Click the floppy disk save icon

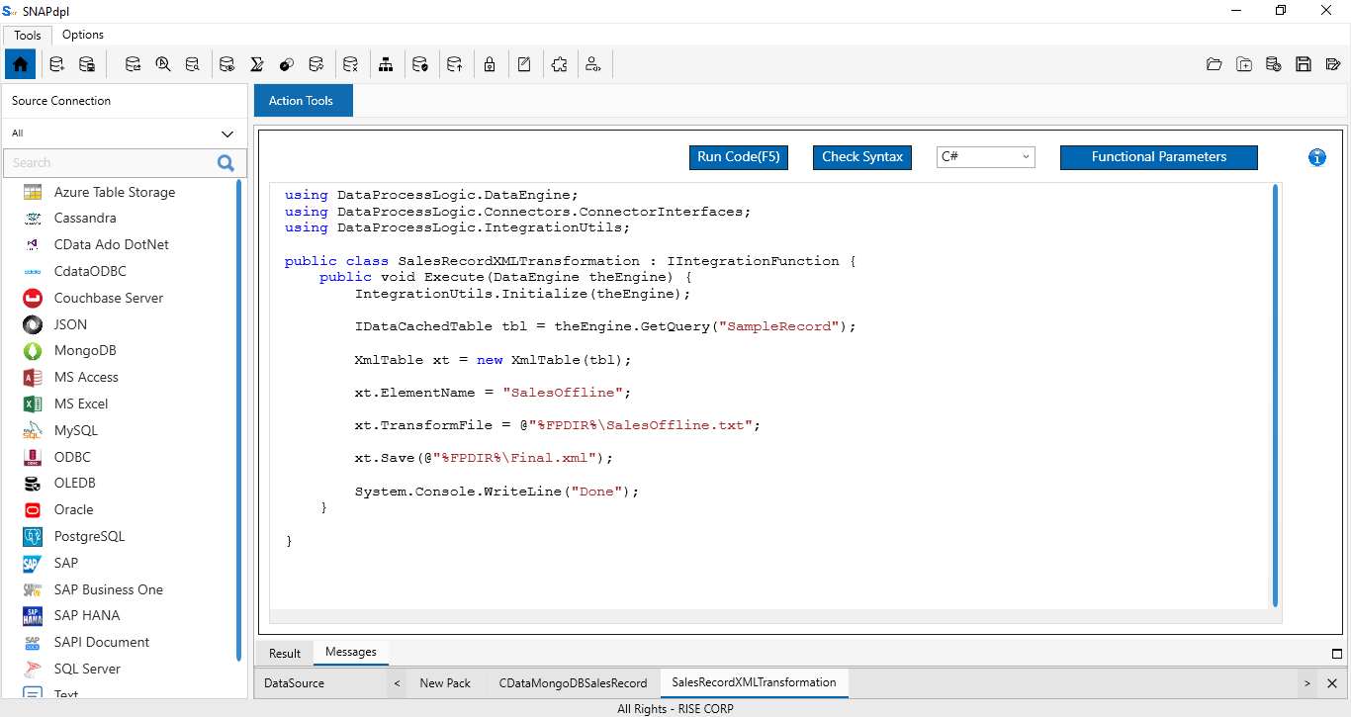click(x=1304, y=65)
